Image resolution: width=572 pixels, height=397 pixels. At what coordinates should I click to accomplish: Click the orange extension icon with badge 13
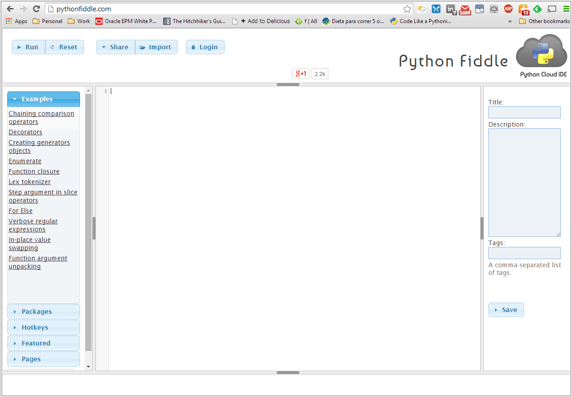pos(523,9)
